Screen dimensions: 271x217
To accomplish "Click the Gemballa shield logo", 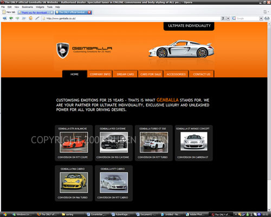I will tap(62, 50).
